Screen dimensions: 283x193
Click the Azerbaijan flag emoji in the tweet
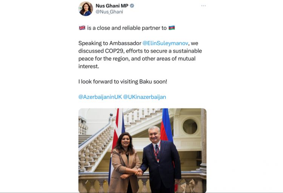pos(172,28)
